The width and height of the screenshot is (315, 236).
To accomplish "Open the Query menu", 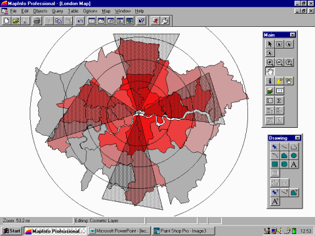I will 58,11.
